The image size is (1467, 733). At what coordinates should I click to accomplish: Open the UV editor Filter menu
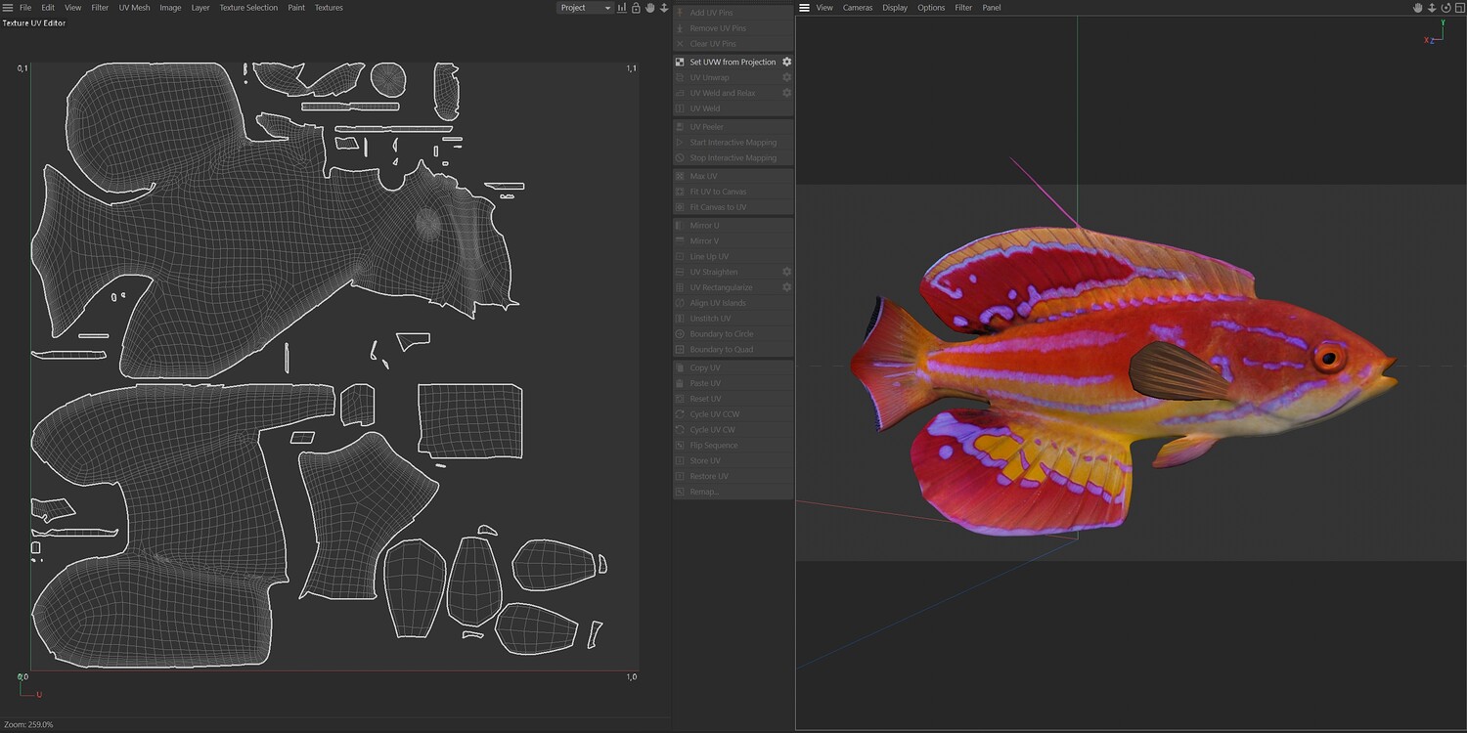coord(100,8)
